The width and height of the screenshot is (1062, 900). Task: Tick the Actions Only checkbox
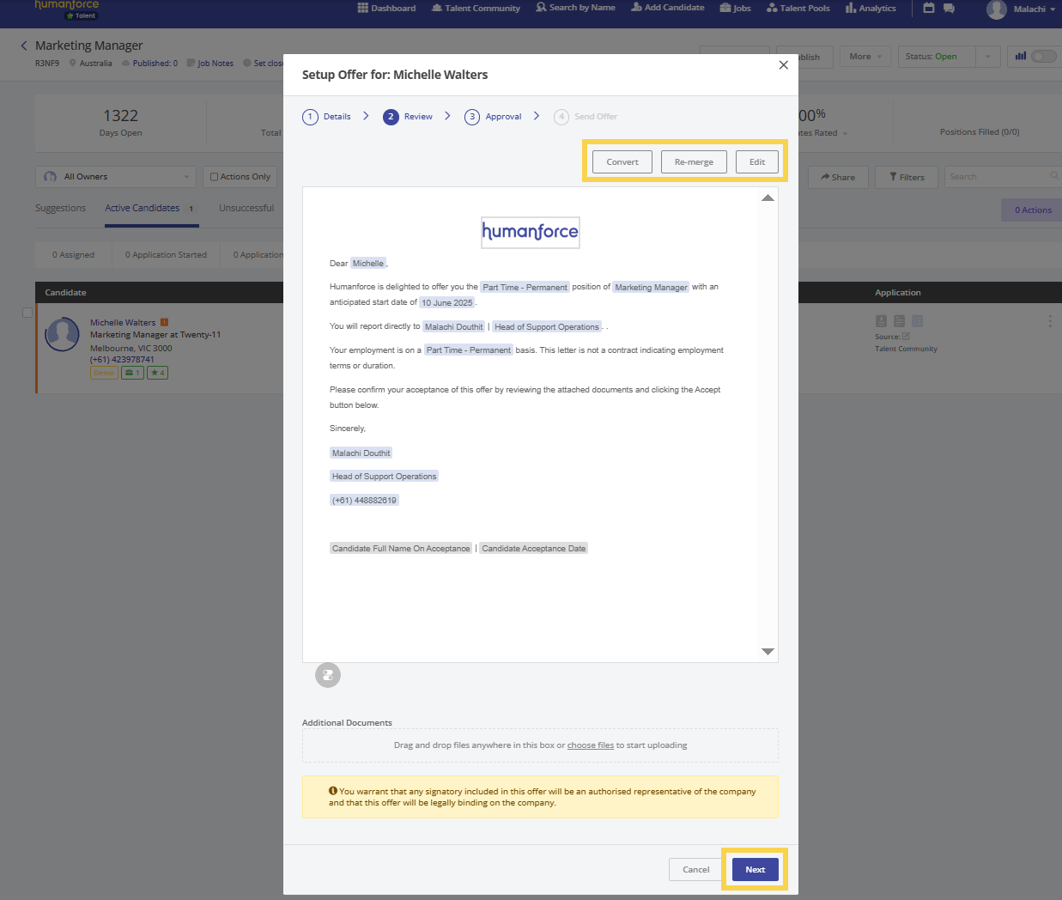(215, 177)
